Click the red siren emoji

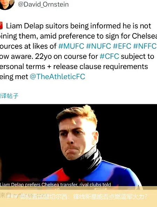click(x=1, y=25)
